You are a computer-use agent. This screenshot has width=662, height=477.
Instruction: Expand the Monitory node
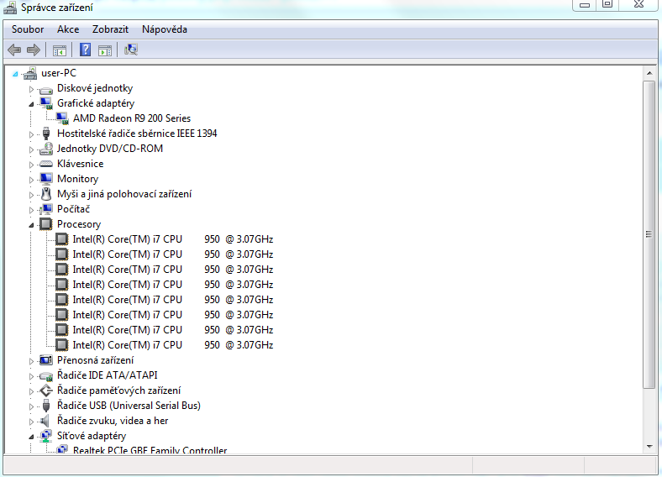(31, 180)
